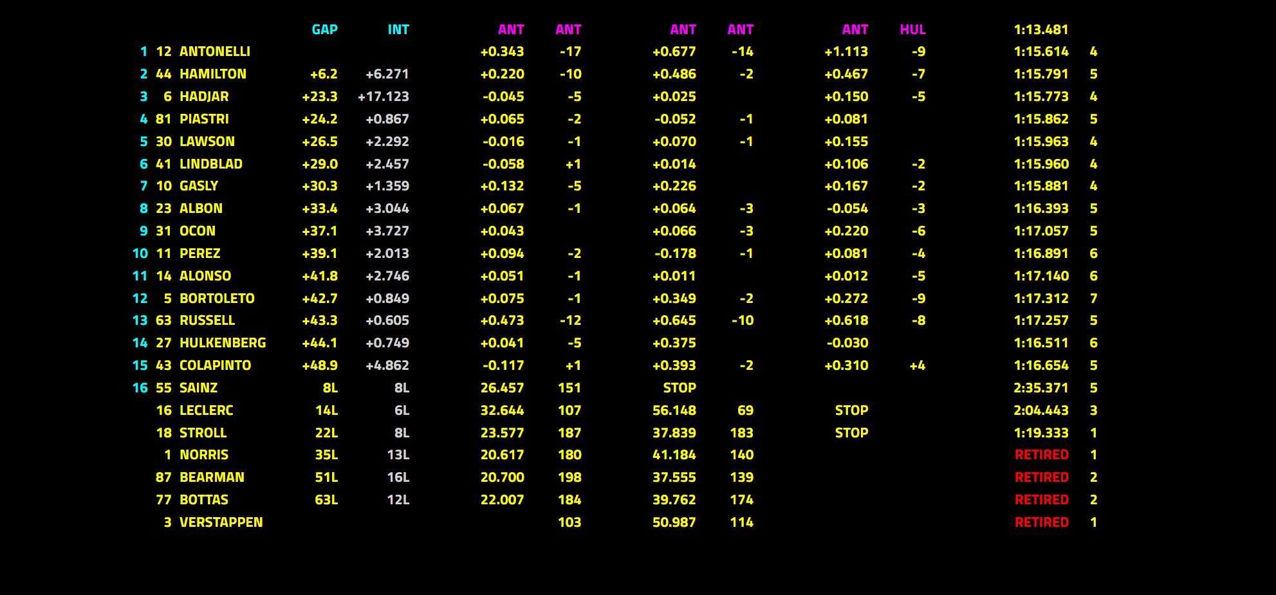Select the BEARMAN driver name
Image resolution: width=1276 pixels, height=595 pixels.
tap(212, 477)
